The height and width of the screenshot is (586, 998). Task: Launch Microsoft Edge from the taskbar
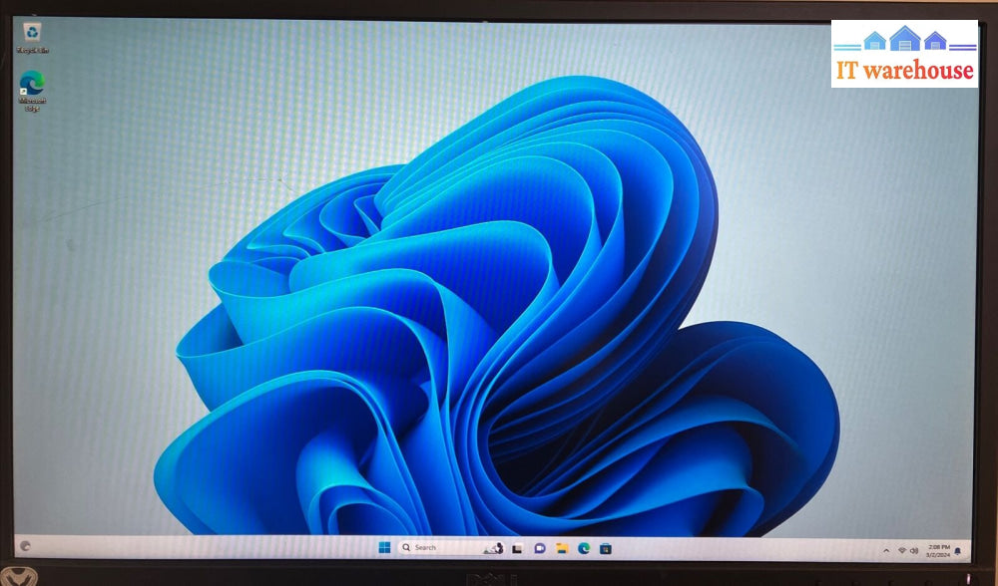click(584, 549)
